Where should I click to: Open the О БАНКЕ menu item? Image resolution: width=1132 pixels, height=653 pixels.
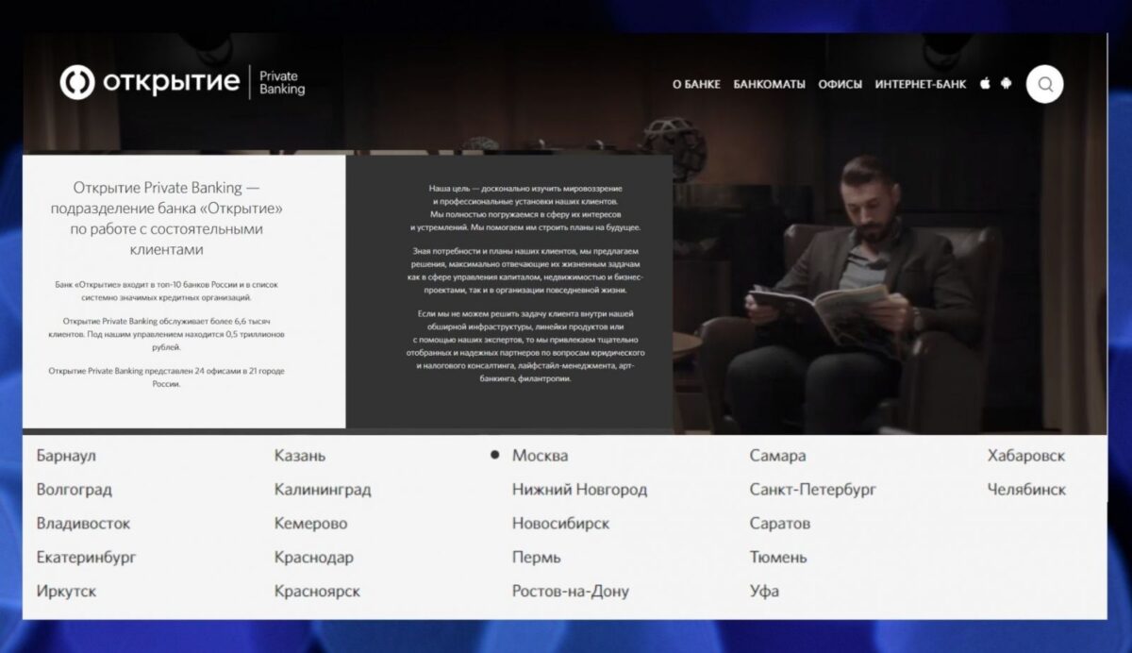pyautogui.click(x=696, y=84)
